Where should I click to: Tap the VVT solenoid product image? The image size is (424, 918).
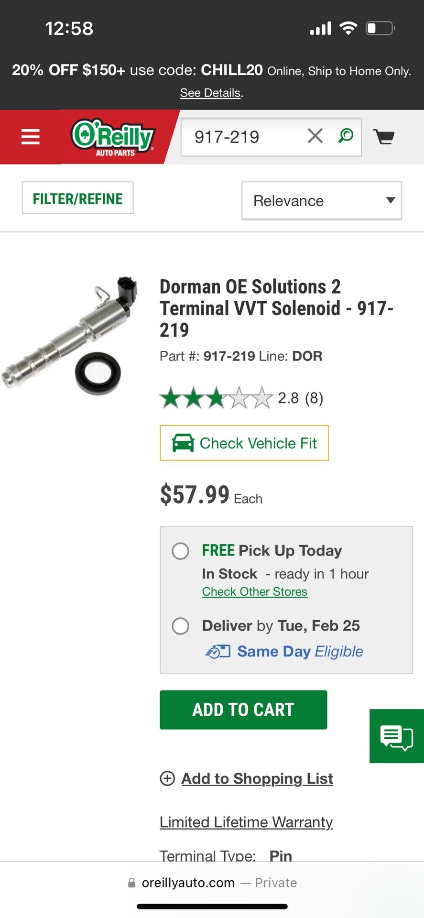tap(71, 335)
